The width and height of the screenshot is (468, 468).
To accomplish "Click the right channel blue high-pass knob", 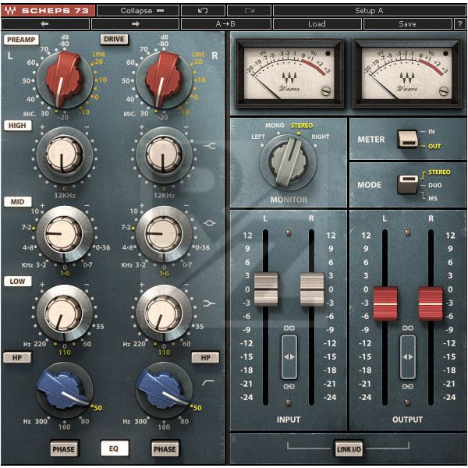I will 164,391.
